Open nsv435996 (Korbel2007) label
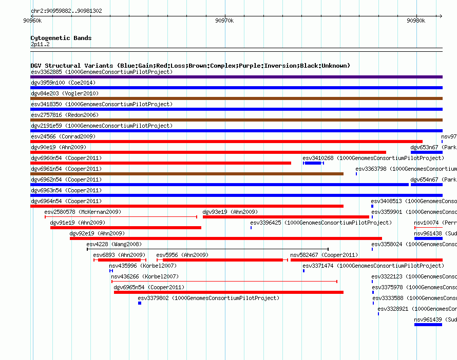Screen dimensions: 457x360 click(143, 266)
